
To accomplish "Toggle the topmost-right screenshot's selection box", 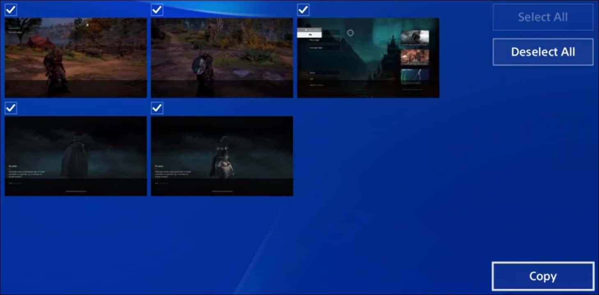I will point(304,9).
